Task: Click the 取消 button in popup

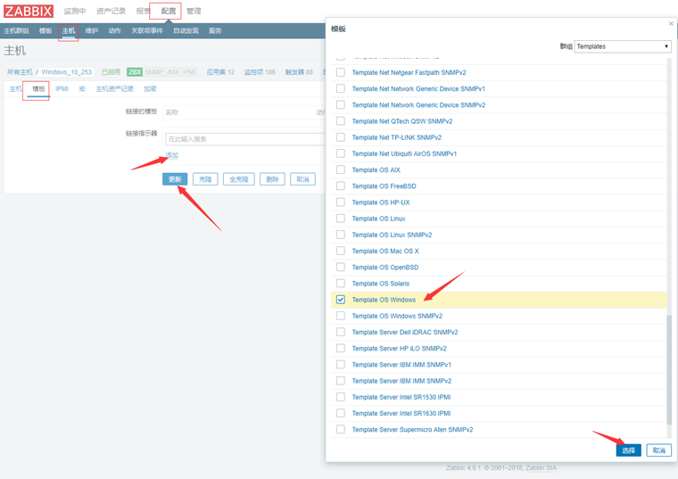Action: (659, 450)
